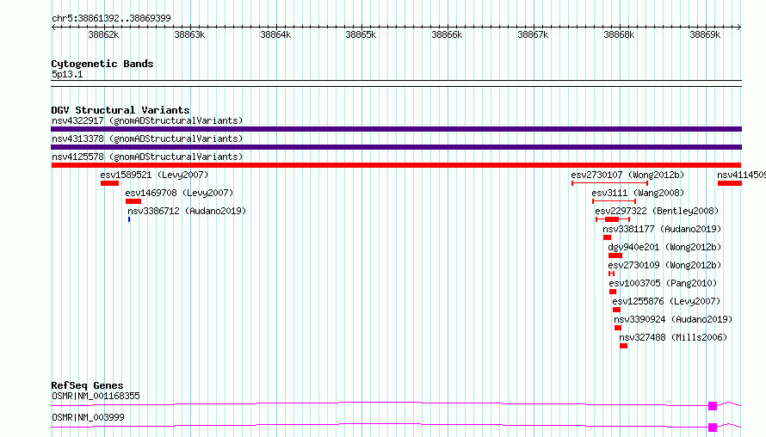766x437 pixels.
Task: Open the OSMR|NM_001168355 transcript label
Action: point(96,396)
